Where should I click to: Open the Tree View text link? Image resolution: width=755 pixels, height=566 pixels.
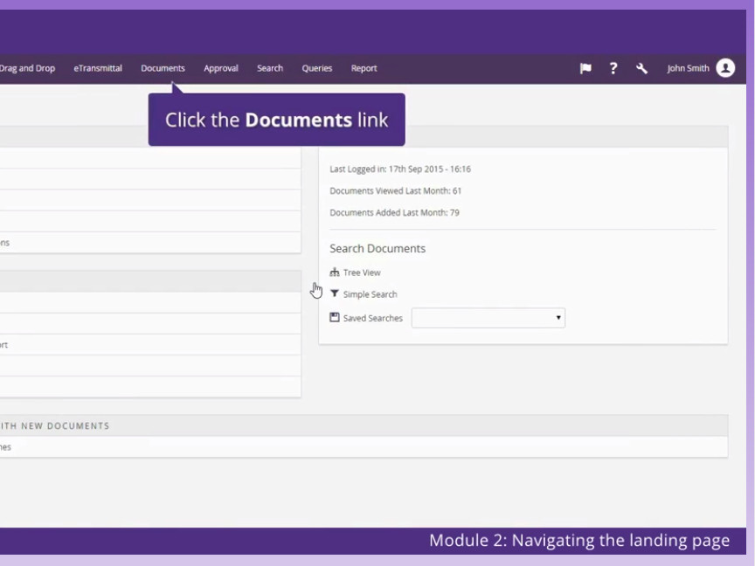coord(362,273)
